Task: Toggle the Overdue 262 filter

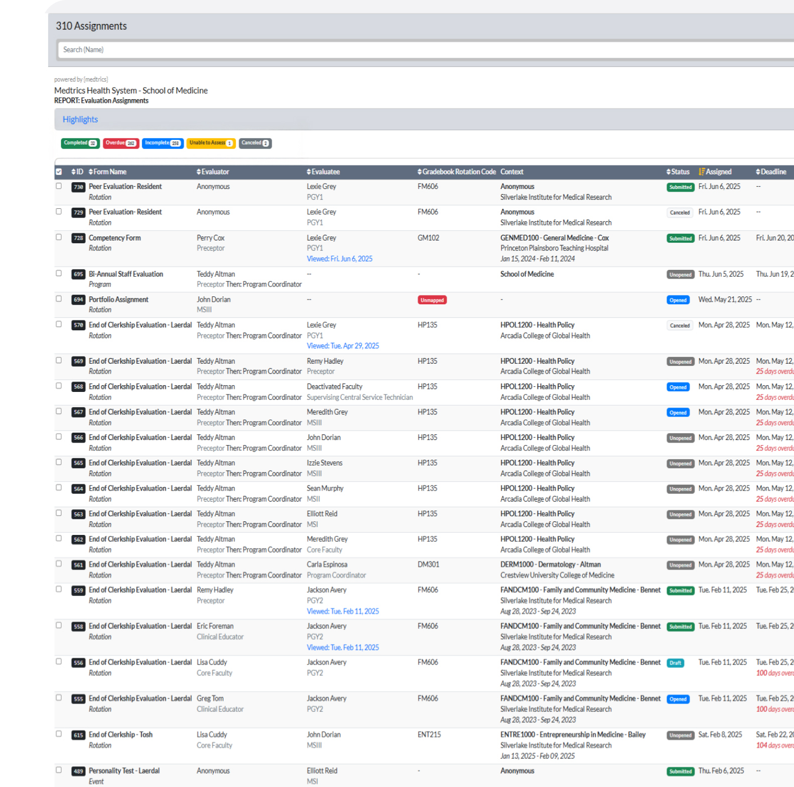Action: pyautogui.click(x=121, y=142)
